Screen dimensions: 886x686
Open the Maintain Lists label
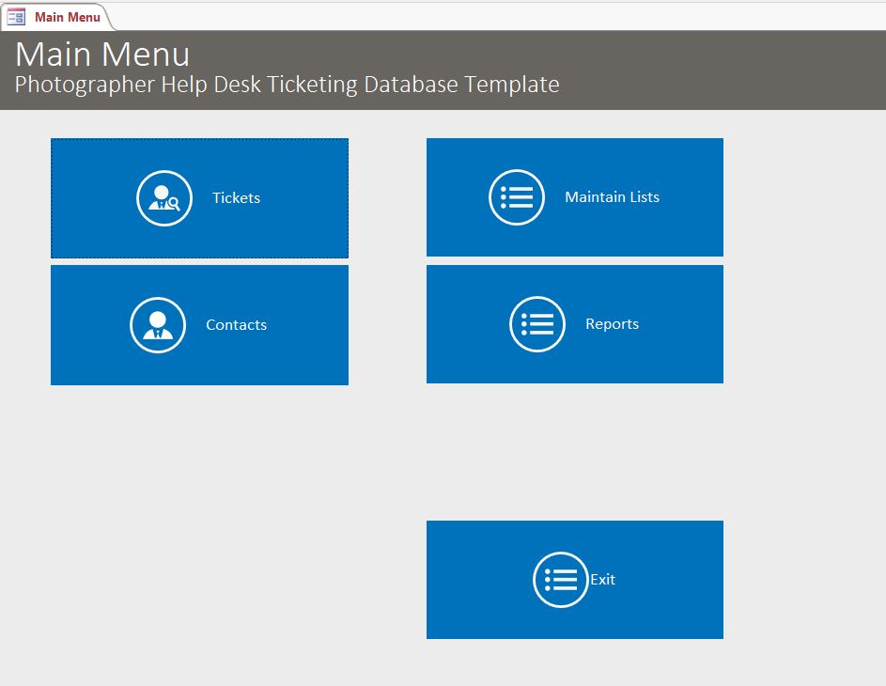(612, 196)
